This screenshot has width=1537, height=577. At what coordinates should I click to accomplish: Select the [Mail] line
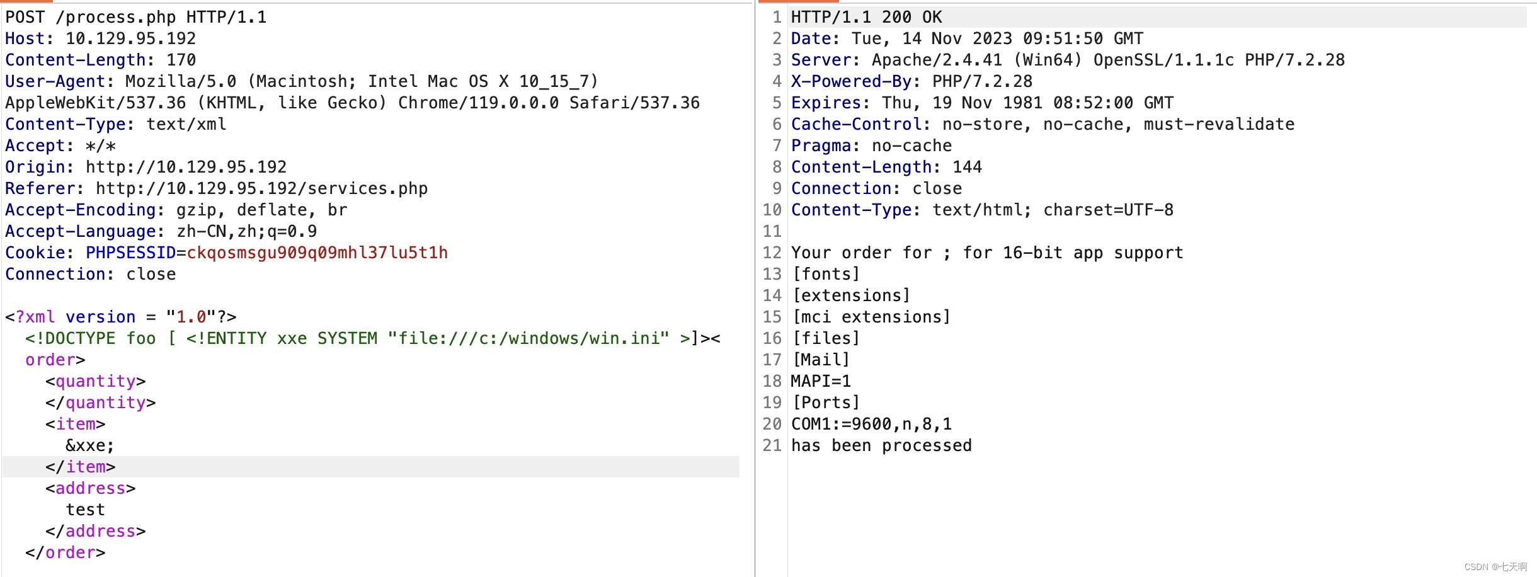click(821, 360)
